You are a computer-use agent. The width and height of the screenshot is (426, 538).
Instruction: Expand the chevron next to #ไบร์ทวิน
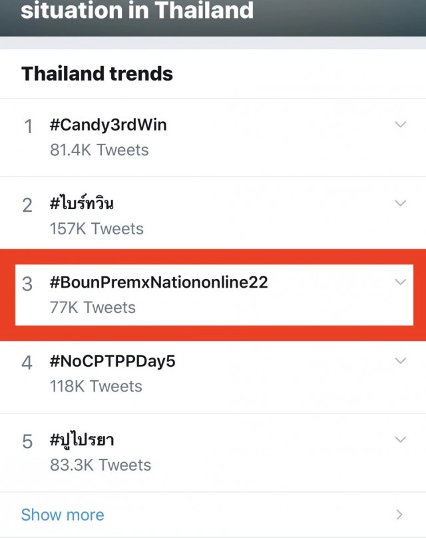tap(400, 203)
